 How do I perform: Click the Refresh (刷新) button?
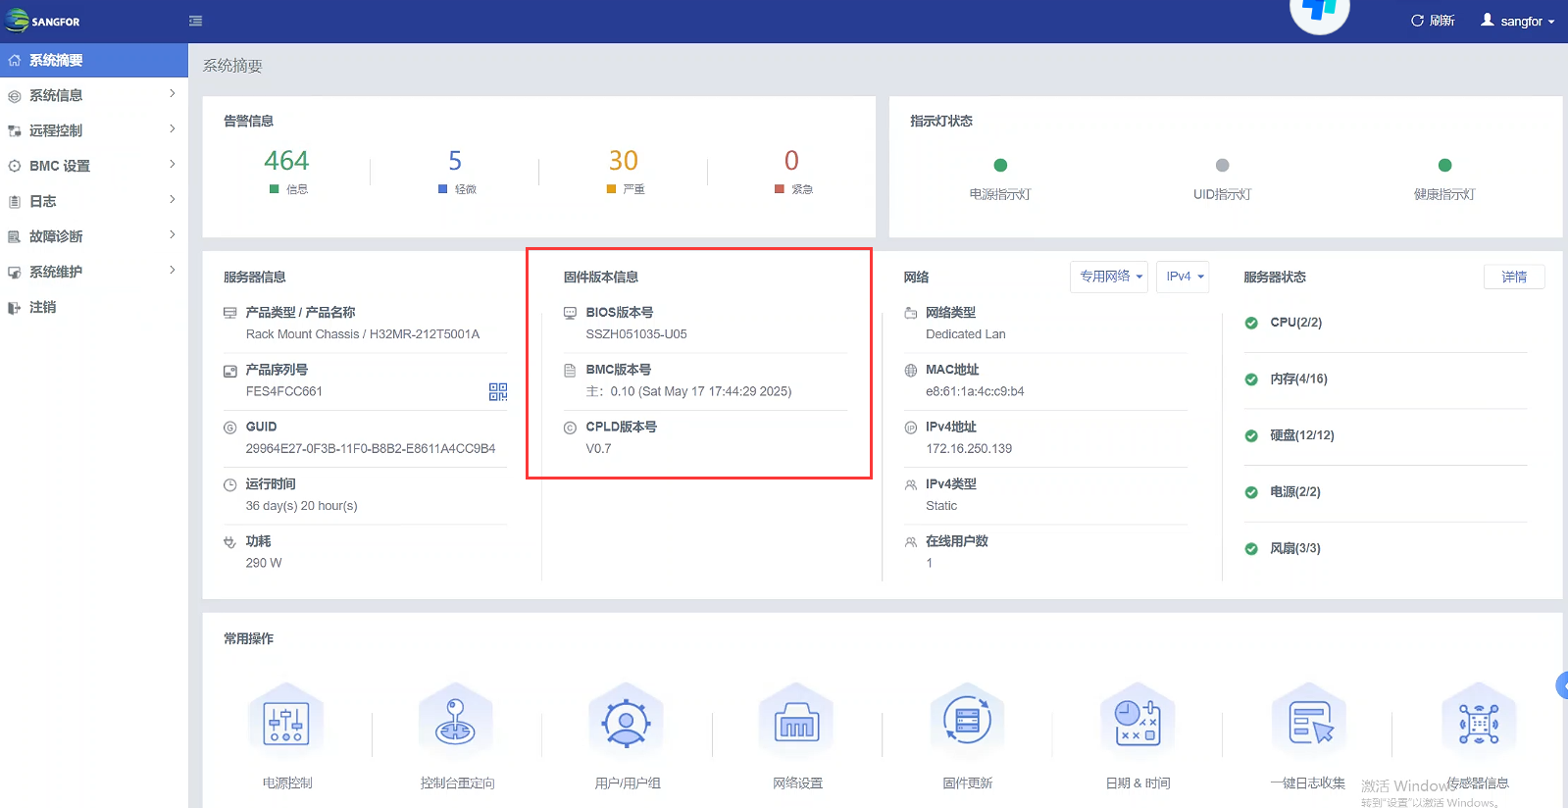pos(1433,21)
